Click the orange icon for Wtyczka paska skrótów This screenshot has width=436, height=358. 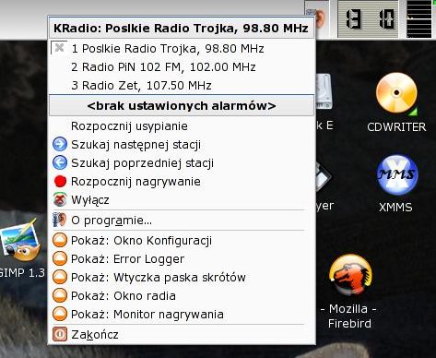pos(60,277)
